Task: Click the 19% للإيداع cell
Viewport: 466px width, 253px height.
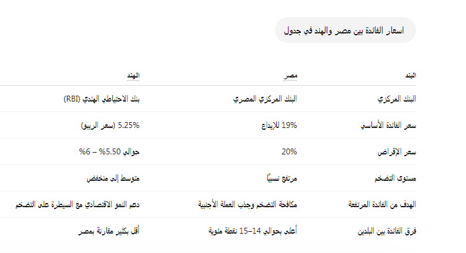Action: pos(279,125)
